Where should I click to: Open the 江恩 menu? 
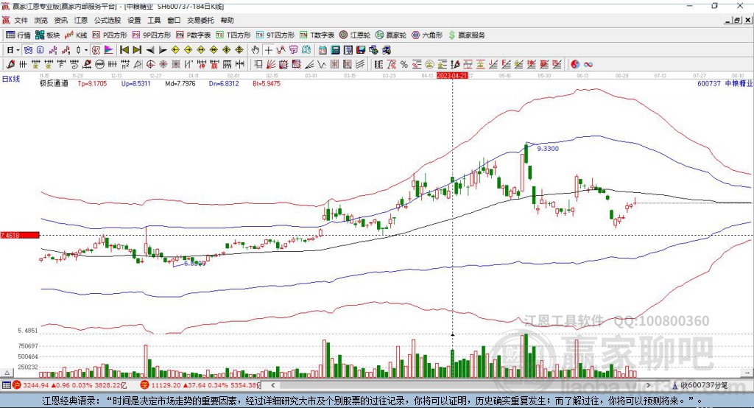pos(81,20)
